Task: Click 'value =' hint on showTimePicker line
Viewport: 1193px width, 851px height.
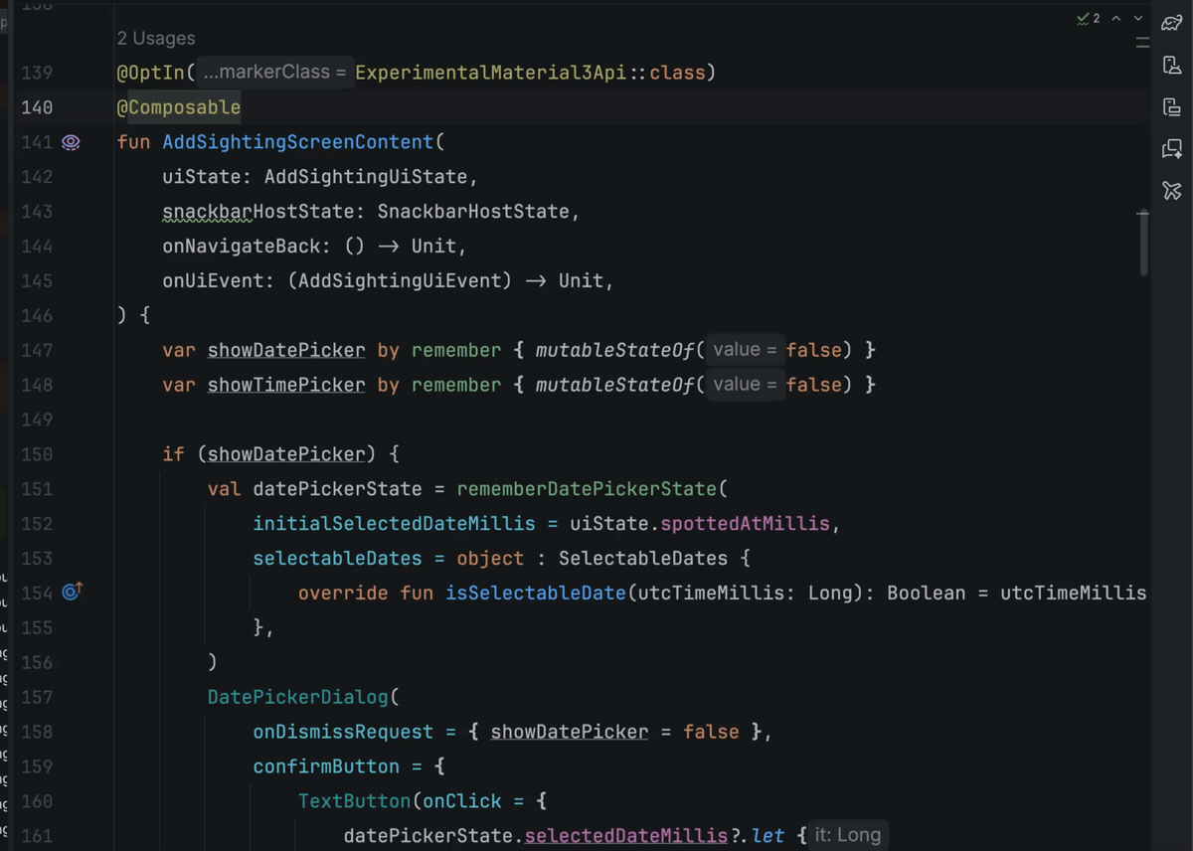Action: tap(744, 385)
